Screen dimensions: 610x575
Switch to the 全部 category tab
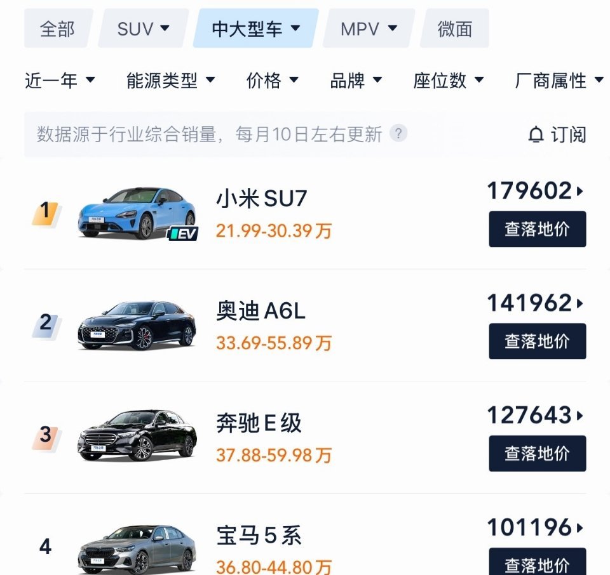[x=58, y=29]
